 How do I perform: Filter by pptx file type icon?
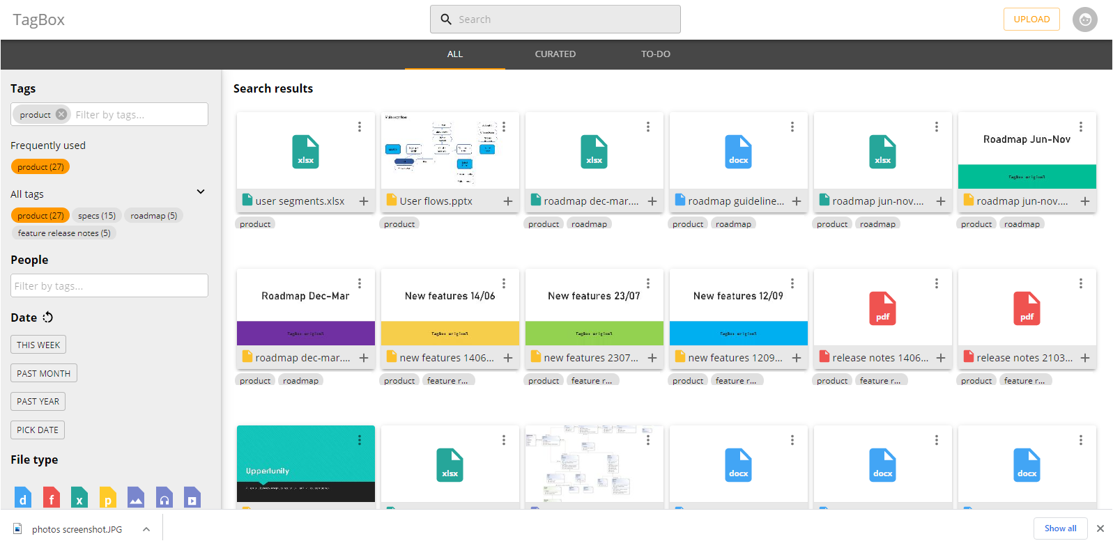(108, 497)
